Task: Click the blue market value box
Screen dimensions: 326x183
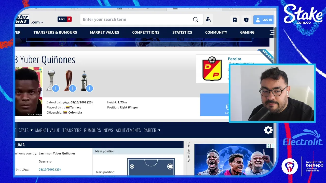Action: 214,105
